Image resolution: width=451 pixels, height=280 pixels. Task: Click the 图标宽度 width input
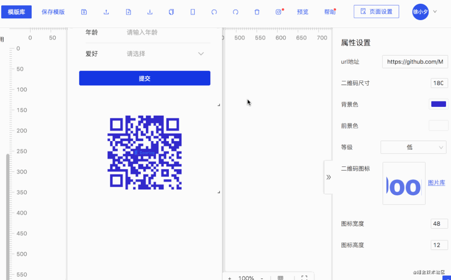pyautogui.click(x=439, y=224)
